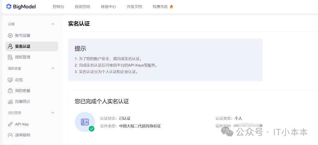Click the 实名认证 page heading

coord(79,24)
